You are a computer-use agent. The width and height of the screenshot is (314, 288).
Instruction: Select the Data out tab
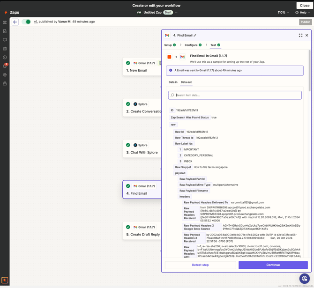point(186,82)
